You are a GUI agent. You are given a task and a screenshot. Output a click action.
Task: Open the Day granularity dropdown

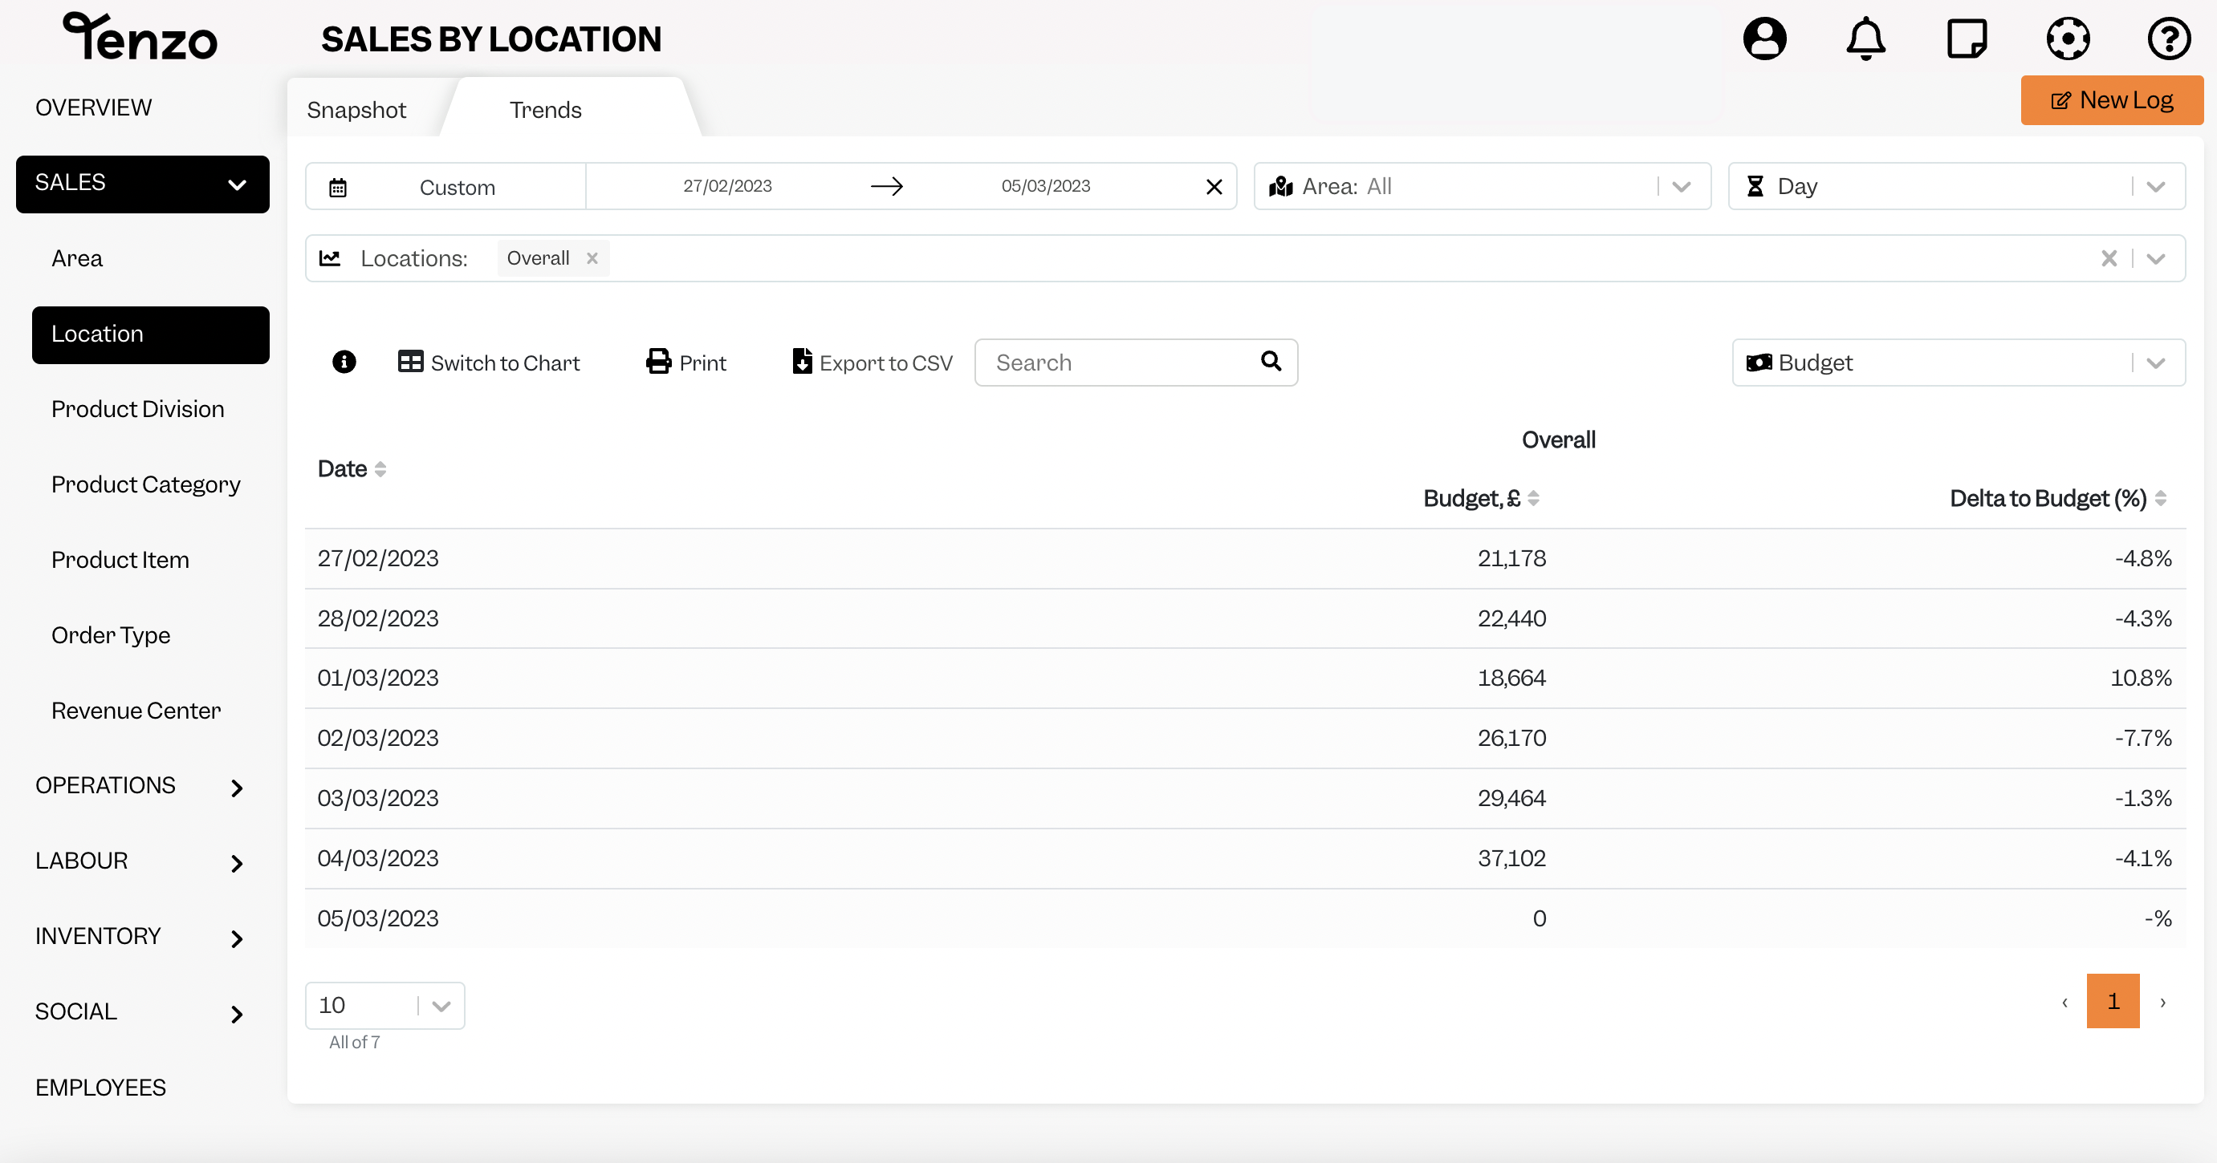tap(1956, 187)
